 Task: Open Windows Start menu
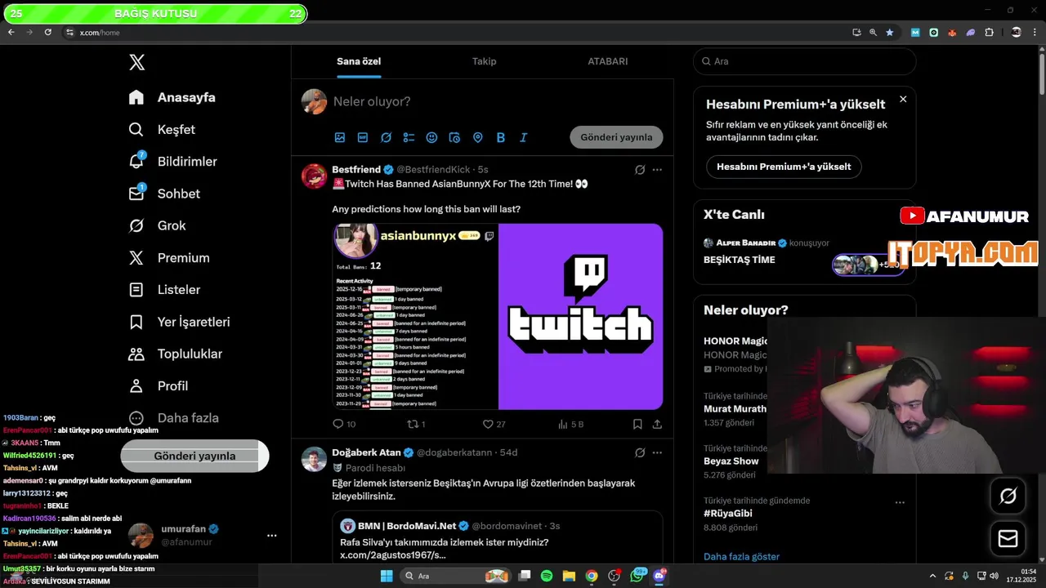(x=387, y=576)
